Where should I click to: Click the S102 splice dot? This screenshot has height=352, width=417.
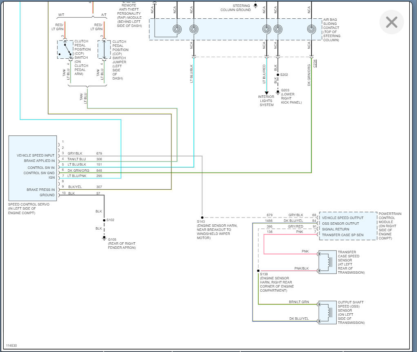104,220
